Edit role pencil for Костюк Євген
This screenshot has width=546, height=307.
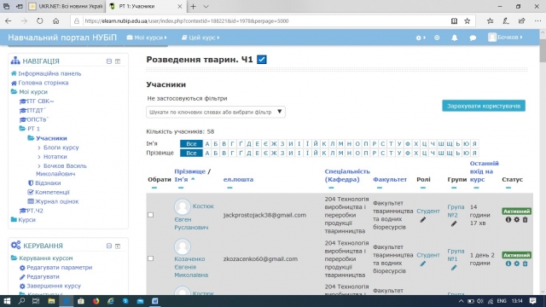point(423,220)
